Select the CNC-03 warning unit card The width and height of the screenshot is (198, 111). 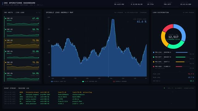point(22,43)
